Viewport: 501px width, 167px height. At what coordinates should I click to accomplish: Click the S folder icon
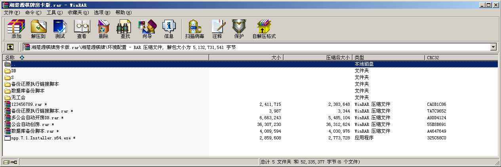[x=8, y=77]
